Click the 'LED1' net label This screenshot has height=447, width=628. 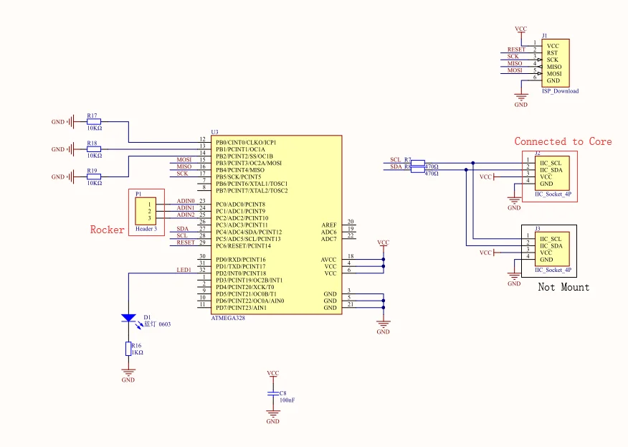coord(184,270)
